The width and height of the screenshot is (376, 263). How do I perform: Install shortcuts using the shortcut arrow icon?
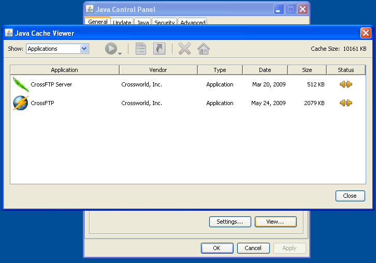click(x=159, y=49)
